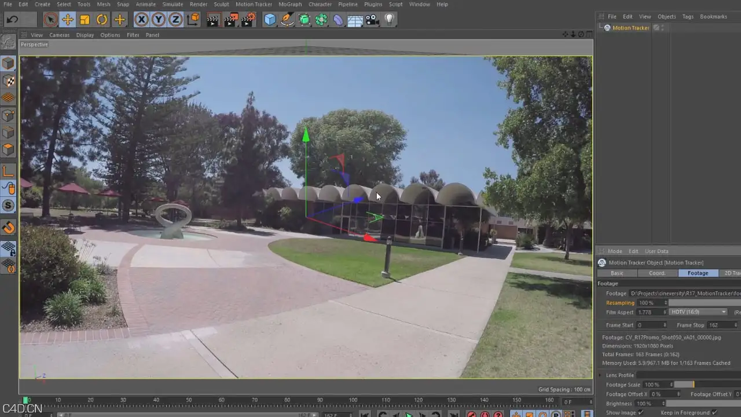Open Object Manager Tags menu
This screenshot has width=741, height=417.
pyautogui.click(x=688, y=17)
